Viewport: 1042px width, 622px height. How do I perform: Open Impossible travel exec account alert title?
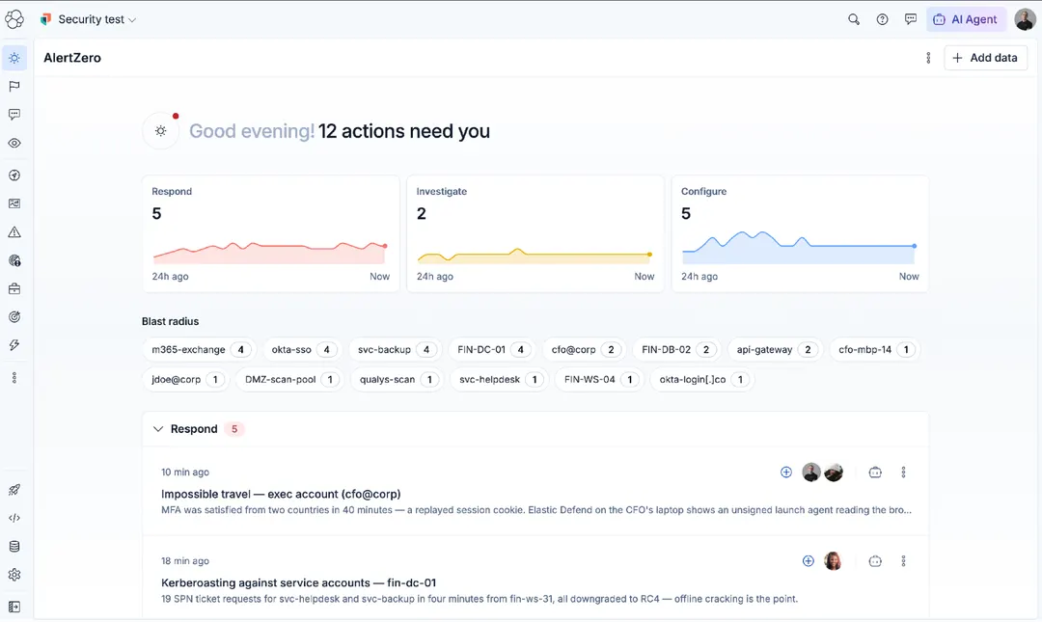(281, 494)
